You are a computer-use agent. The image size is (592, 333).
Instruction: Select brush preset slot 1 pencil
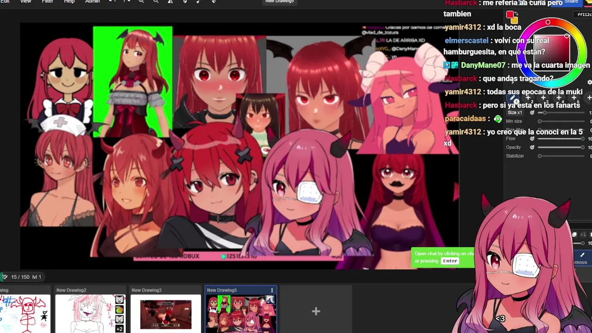point(512,98)
